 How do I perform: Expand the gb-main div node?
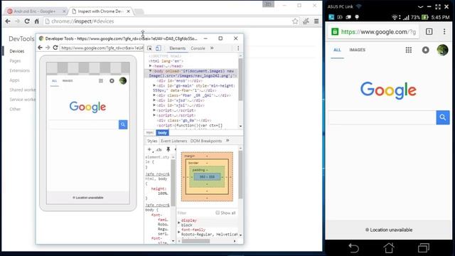click(x=154, y=85)
